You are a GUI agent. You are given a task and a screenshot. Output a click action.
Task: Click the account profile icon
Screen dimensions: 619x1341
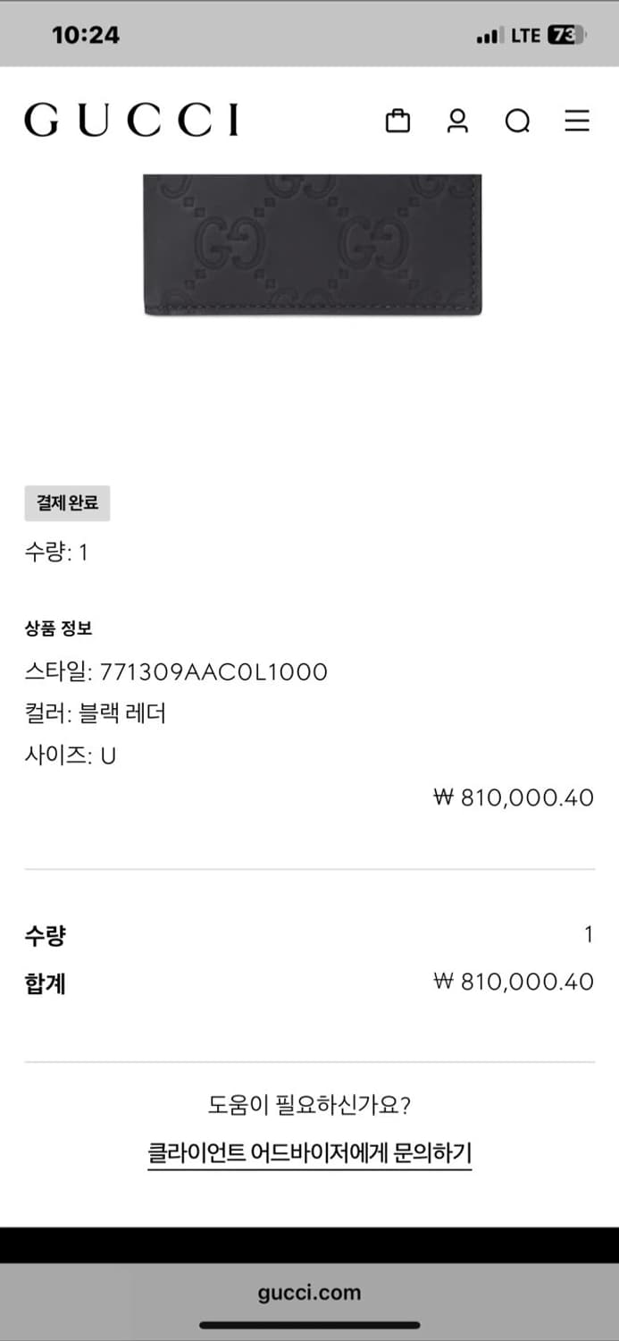[x=459, y=121]
